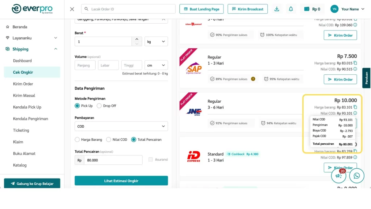Click the download icon in header
This screenshot has width=371, height=209.
click(277, 9)
